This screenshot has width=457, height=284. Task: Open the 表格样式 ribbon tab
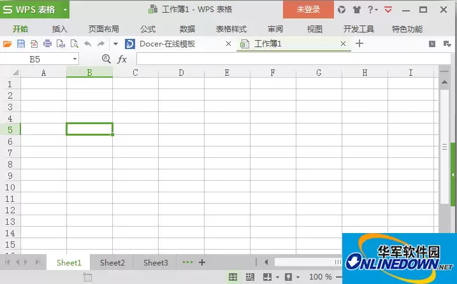pos(231,29)
